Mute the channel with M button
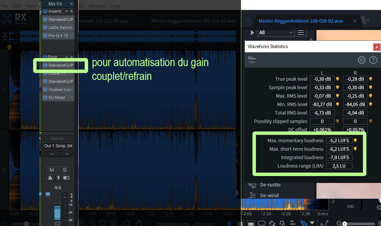Screen dimensions: 381x226 (x=52, y=170)
